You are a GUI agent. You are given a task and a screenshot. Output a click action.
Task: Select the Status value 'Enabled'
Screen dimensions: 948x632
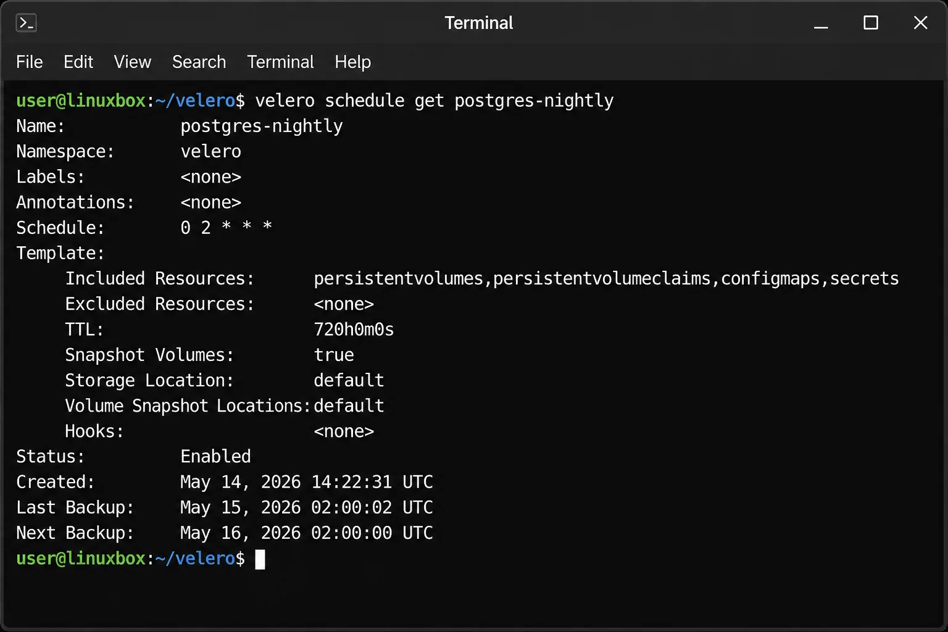215,456
